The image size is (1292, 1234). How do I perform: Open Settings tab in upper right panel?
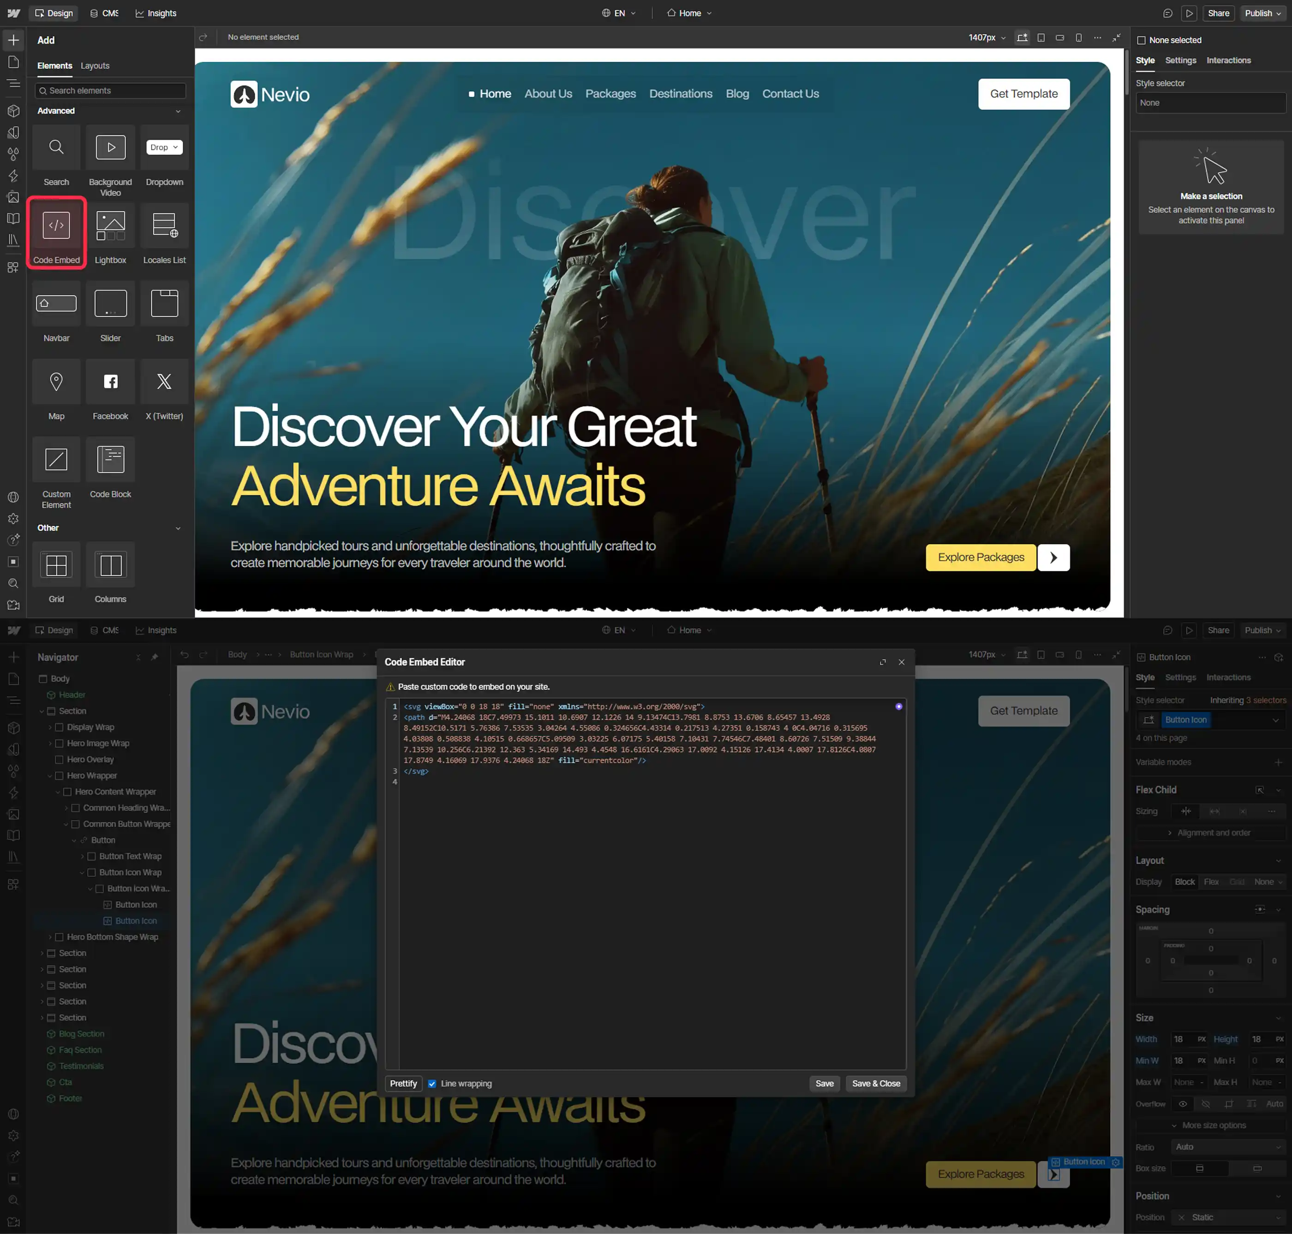click(x=1181, y=60)
